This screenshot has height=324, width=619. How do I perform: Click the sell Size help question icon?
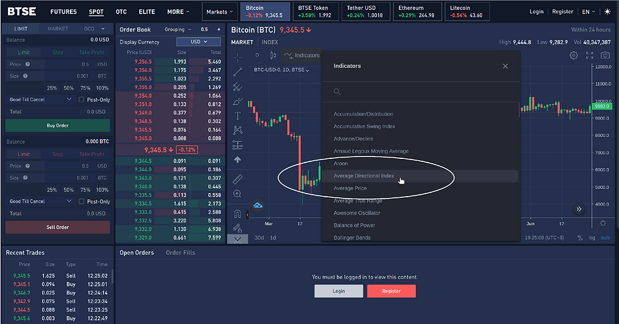click(x=25, y=177)
